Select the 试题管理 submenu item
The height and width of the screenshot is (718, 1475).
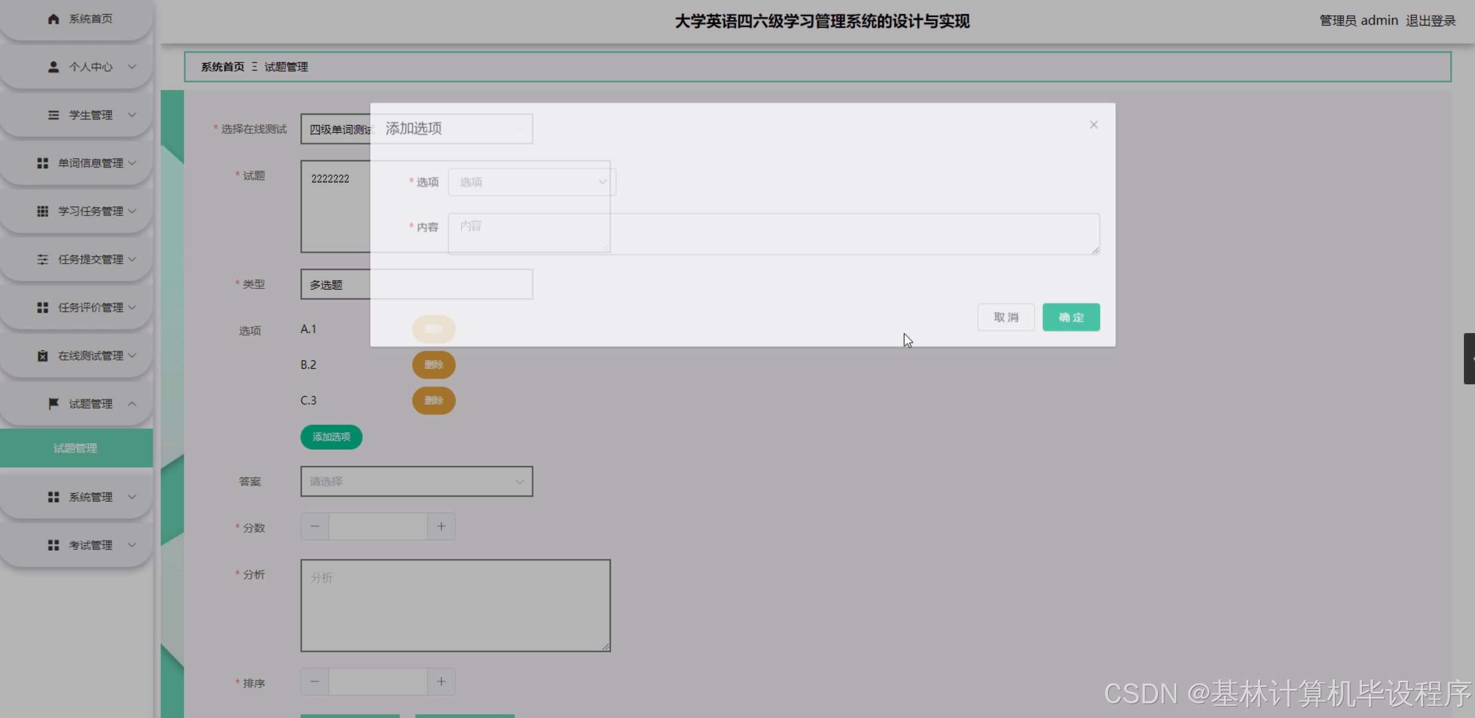click(76, 448)
